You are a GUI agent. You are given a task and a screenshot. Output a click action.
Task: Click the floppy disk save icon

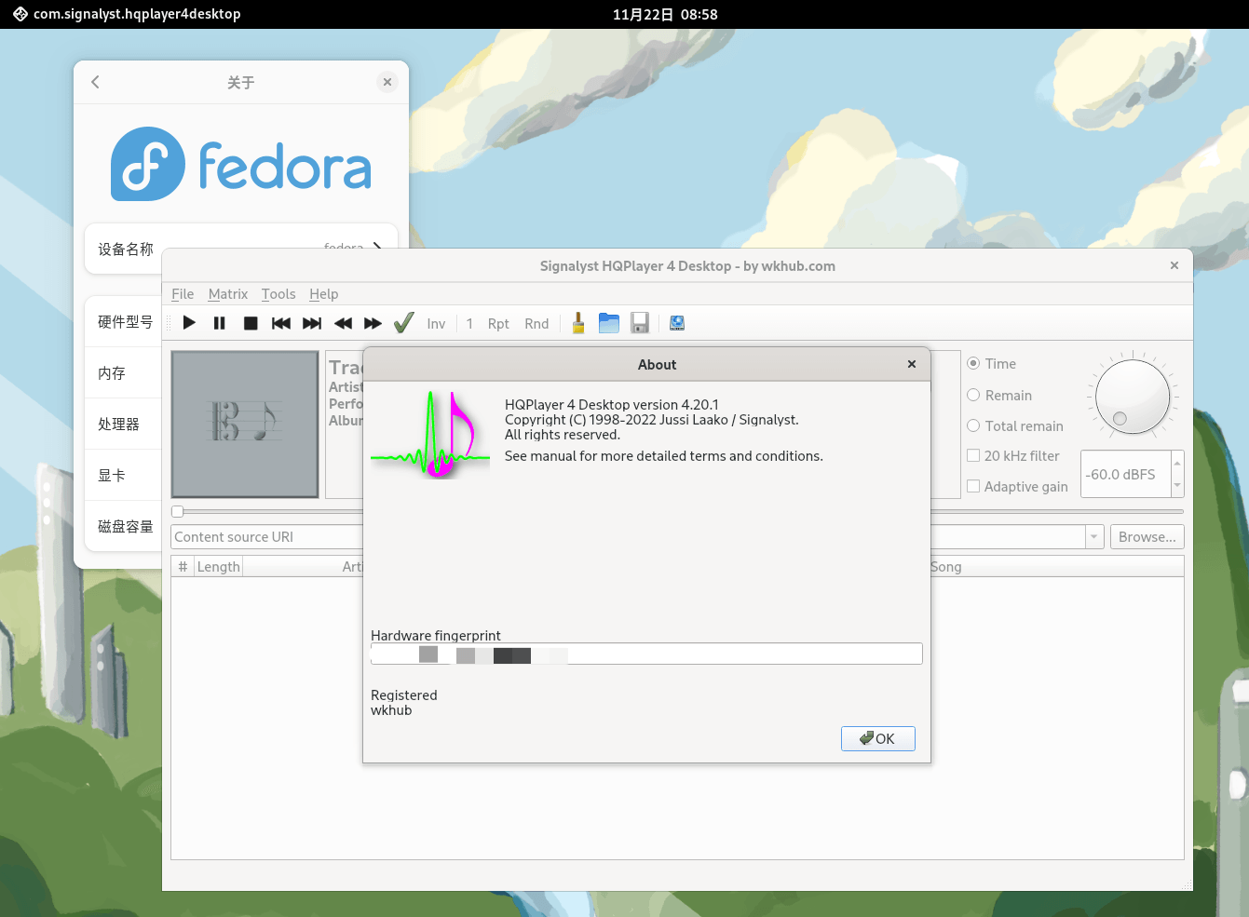(640, 323)
